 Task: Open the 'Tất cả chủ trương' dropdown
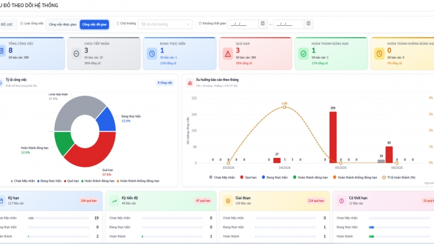coord(165,25)
